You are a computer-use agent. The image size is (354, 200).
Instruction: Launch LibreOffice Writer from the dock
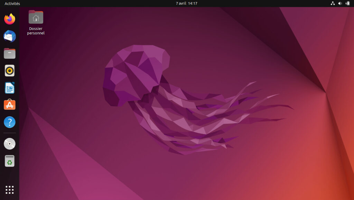[x=10, y=88]
